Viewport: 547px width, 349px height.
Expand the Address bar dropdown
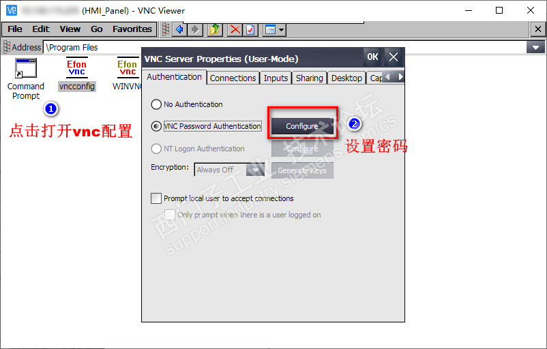[535, 47]
